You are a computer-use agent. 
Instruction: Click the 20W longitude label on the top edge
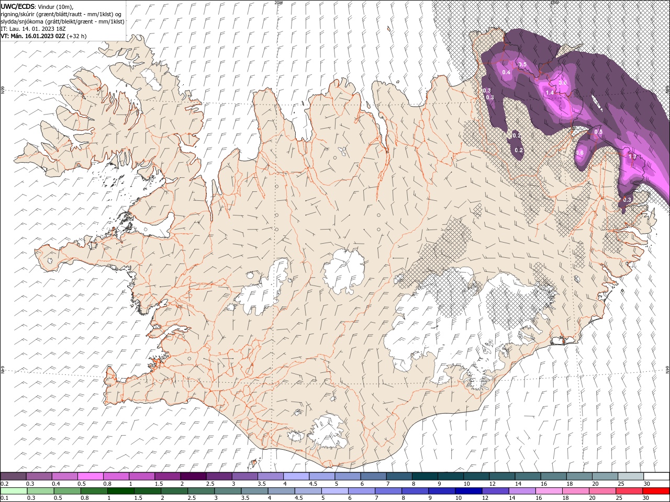[278, 3]
